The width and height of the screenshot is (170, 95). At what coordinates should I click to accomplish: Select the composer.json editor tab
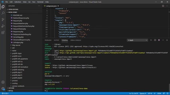click(51, 6)
